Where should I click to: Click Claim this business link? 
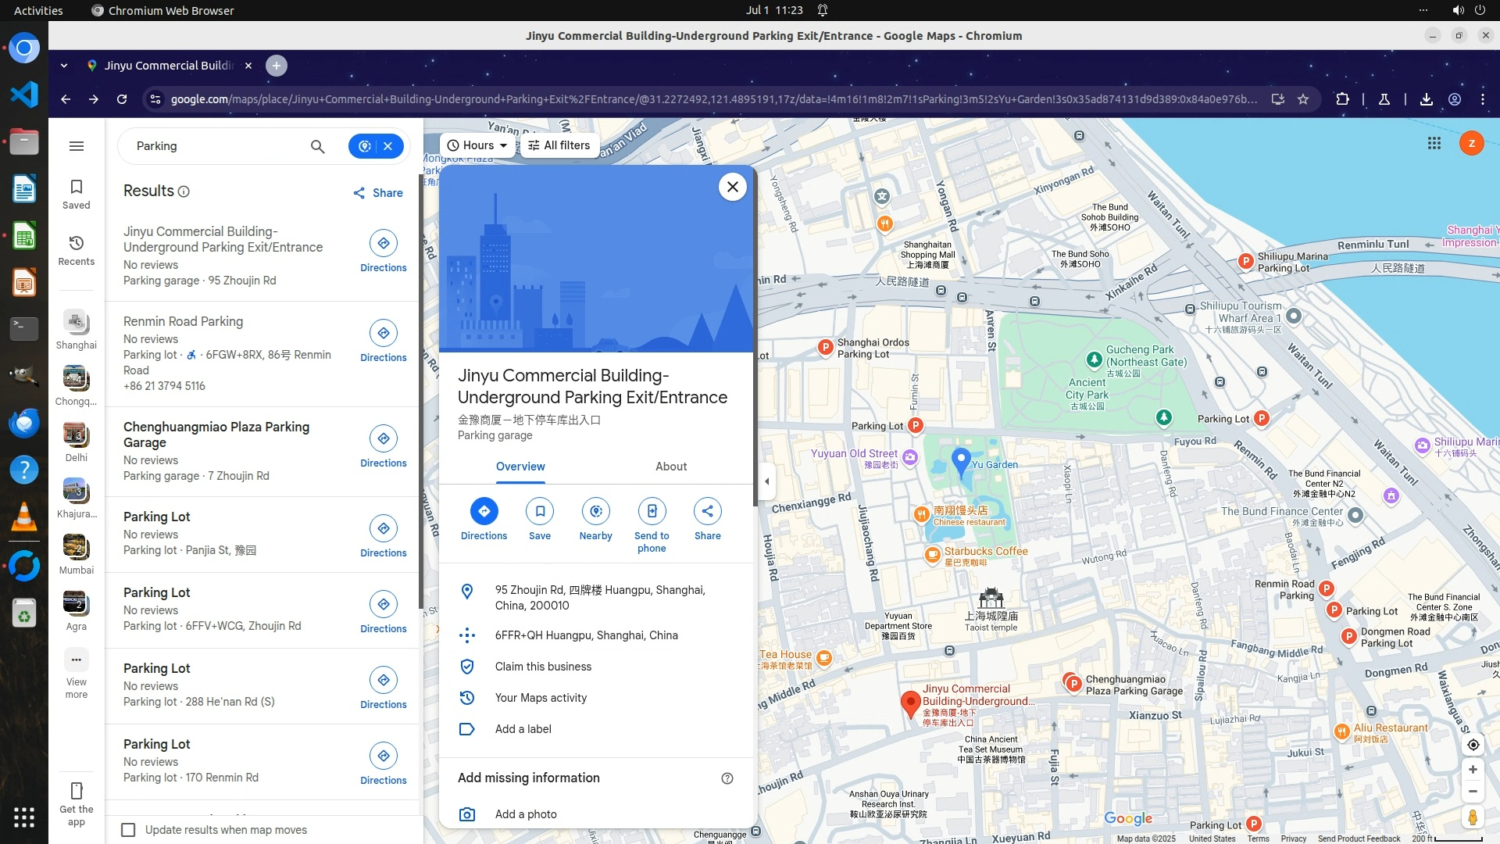(x=543, y=667)
